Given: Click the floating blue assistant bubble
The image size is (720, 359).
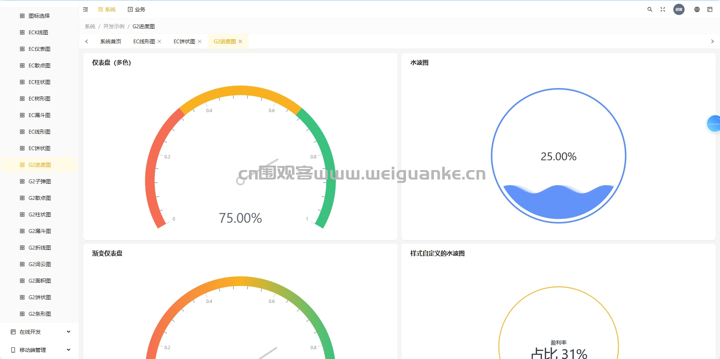Looking at the screenshot, I should (x=714, y=124).
